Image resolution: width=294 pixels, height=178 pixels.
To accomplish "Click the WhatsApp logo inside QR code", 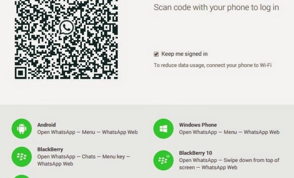I will tap(66, 27).
